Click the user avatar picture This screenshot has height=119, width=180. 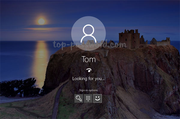click(88, 33)
